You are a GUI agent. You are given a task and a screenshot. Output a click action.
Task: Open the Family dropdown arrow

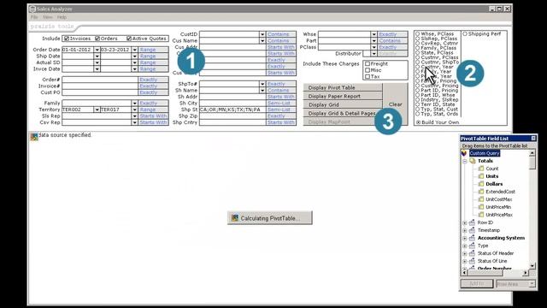click(x=135, y=103)
